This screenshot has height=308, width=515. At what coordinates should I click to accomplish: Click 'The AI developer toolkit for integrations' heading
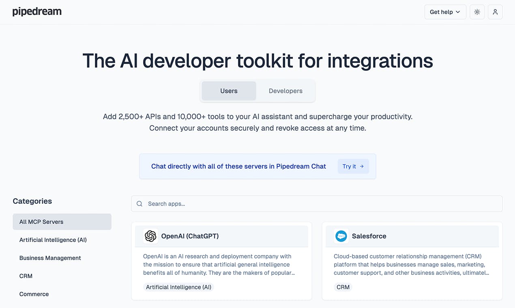point(258,61)
